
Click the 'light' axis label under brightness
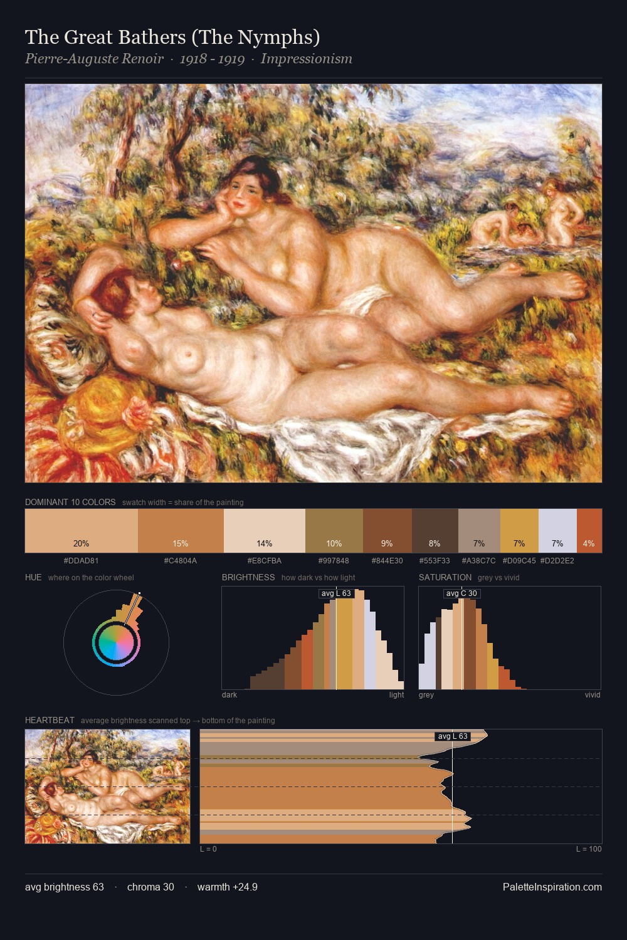397,695
